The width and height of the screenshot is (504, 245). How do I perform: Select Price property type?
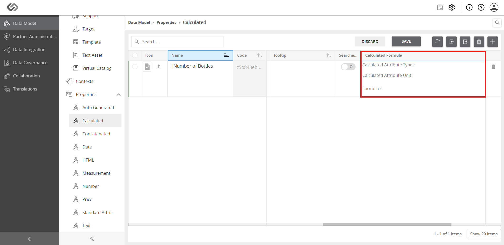tap(95, 199)
